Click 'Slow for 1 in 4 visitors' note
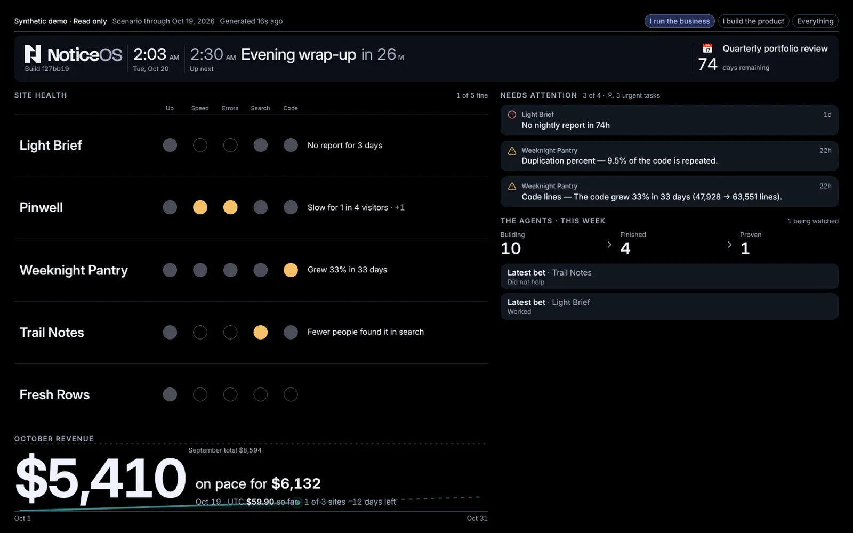853x533 pixels. click(x=348, y=207)
